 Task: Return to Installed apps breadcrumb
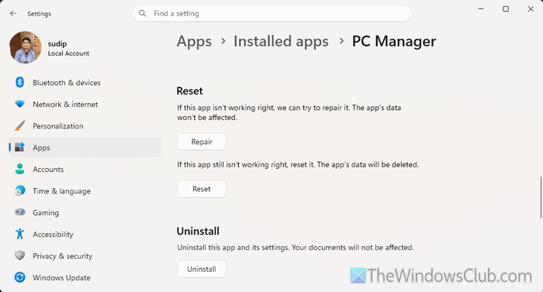[x=281, y=41]
